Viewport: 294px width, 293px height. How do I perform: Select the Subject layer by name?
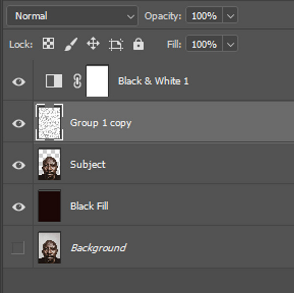point(88,164)
